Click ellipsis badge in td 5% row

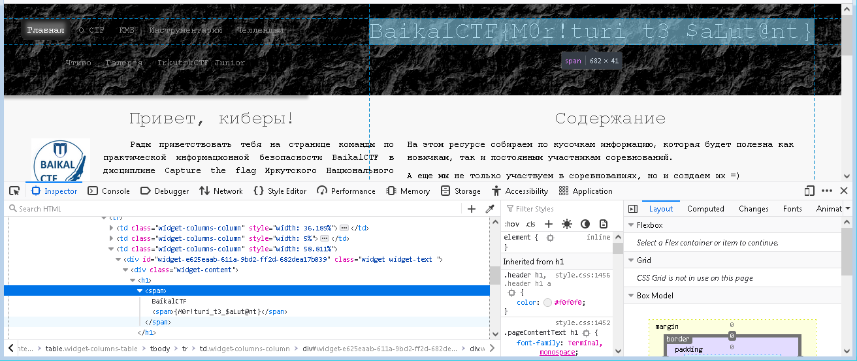click(324, 239)
